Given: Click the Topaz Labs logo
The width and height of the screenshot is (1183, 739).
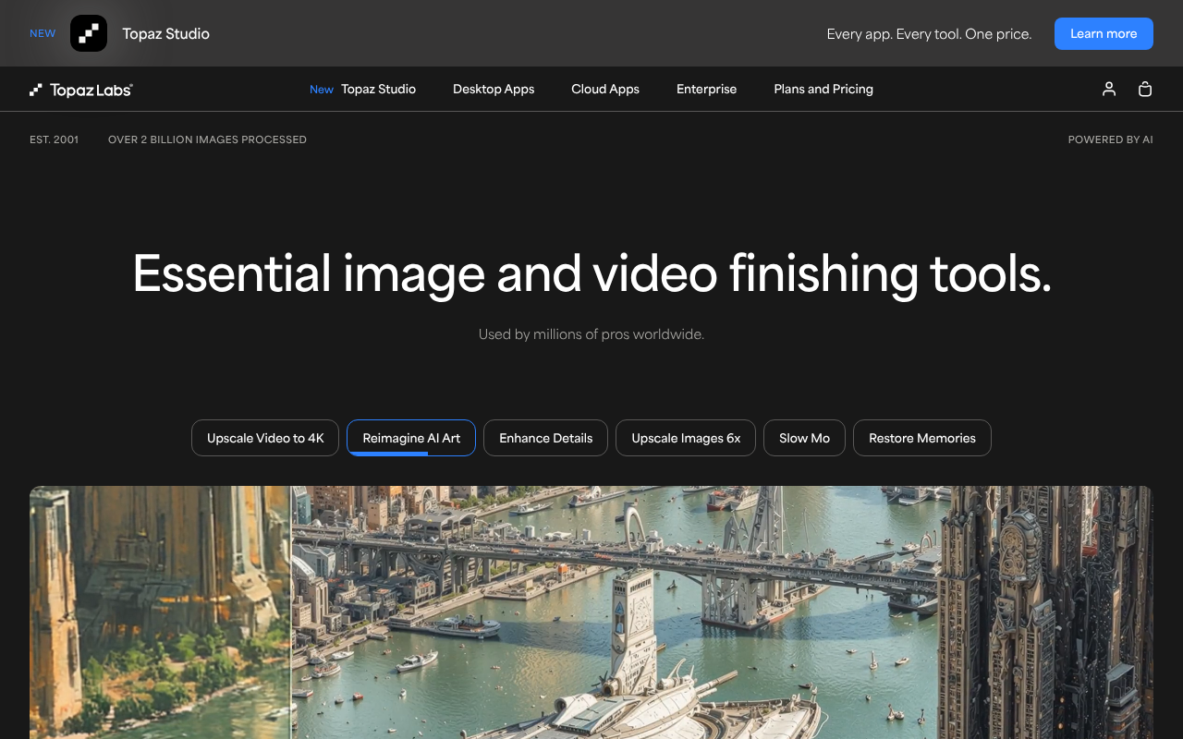Looking at the screenshot, I should click(x=81, y=89).
